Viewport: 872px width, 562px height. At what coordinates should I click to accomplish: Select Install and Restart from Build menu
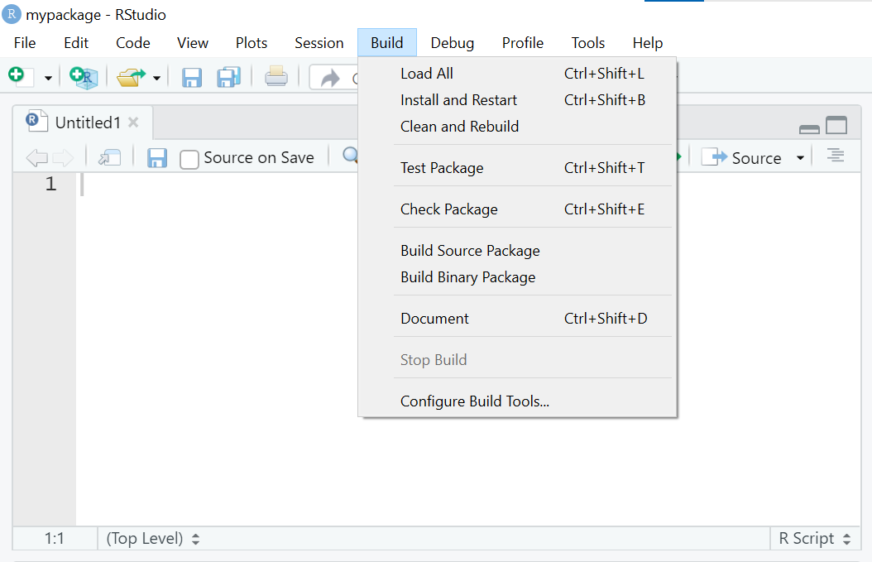pyautogui.click(x=458, y=100)
